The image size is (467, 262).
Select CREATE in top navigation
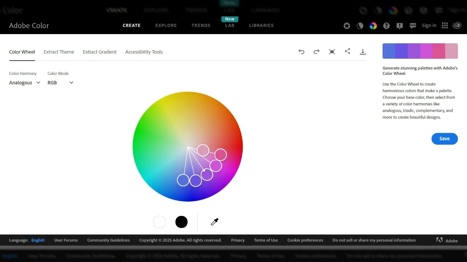131,25
